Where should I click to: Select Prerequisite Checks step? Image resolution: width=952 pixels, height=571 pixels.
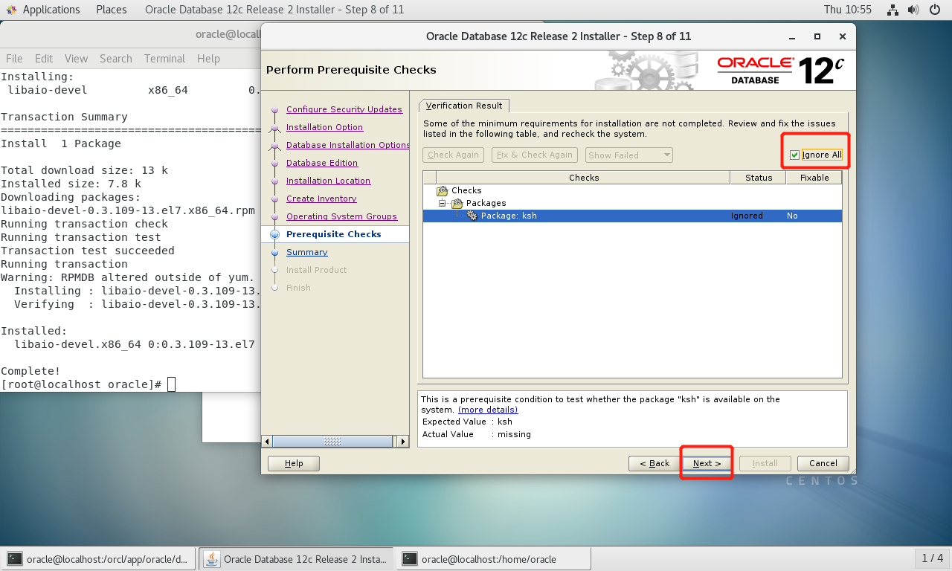(334, 234)
